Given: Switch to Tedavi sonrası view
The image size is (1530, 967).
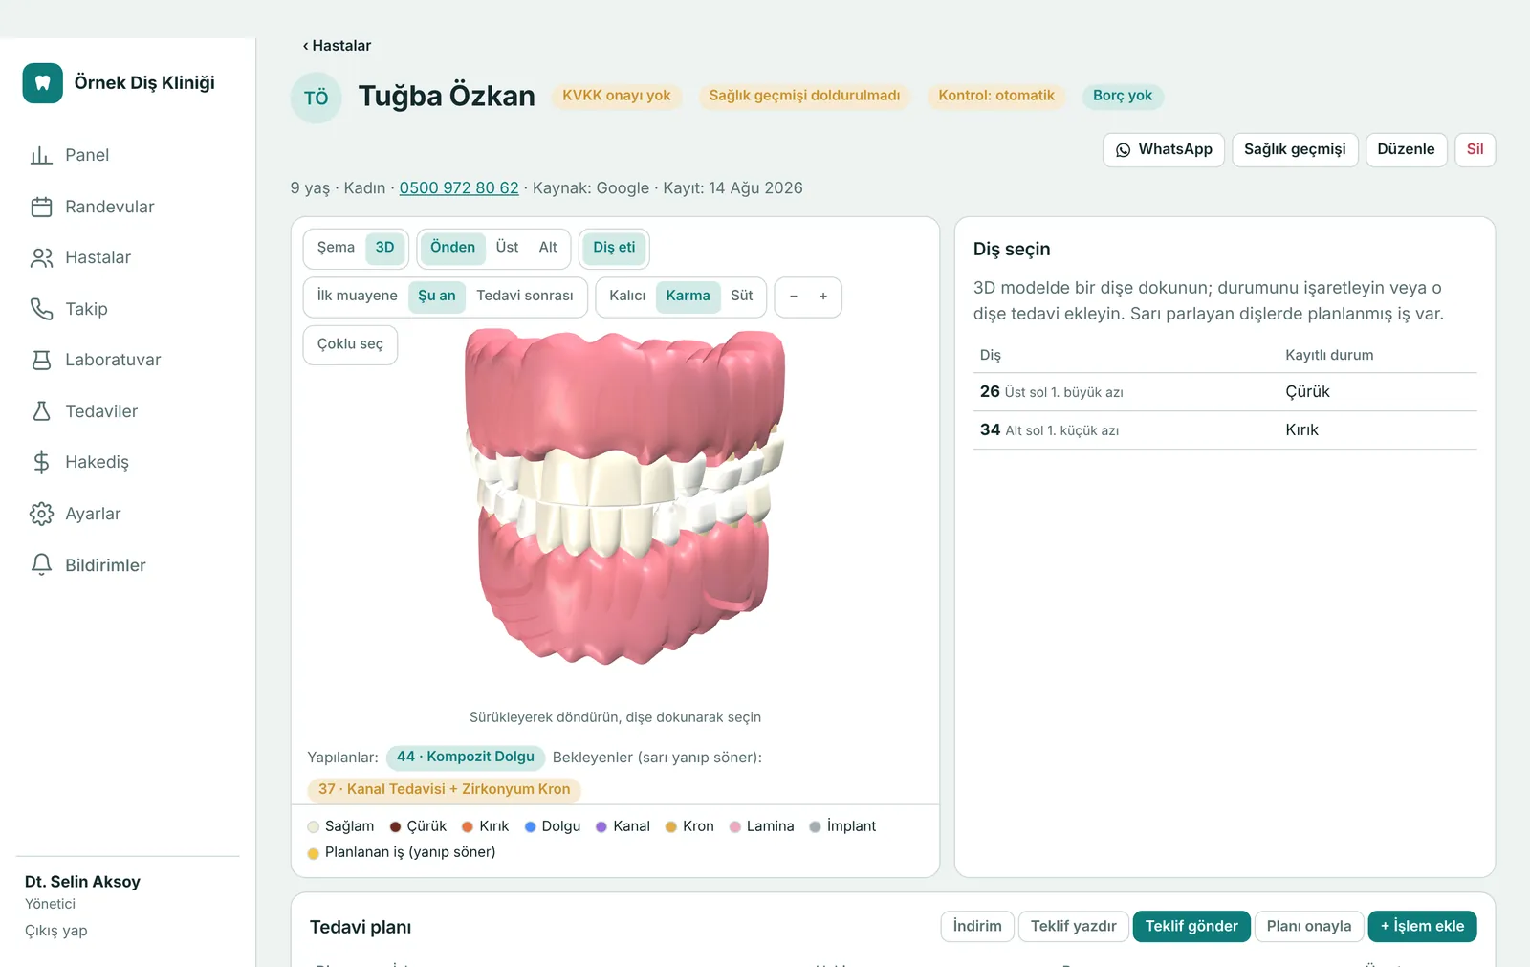Looking at the screenshot, I should (x=525, y=297).
